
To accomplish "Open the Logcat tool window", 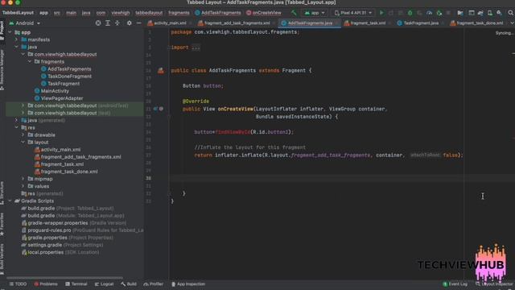I will click(104, 284).
